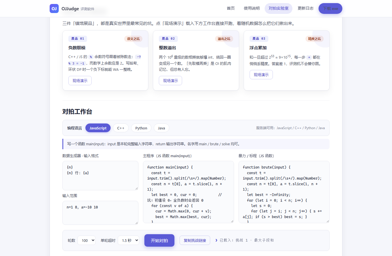Select C++ as programming language
392x256 pixels.
pos(121,128)
